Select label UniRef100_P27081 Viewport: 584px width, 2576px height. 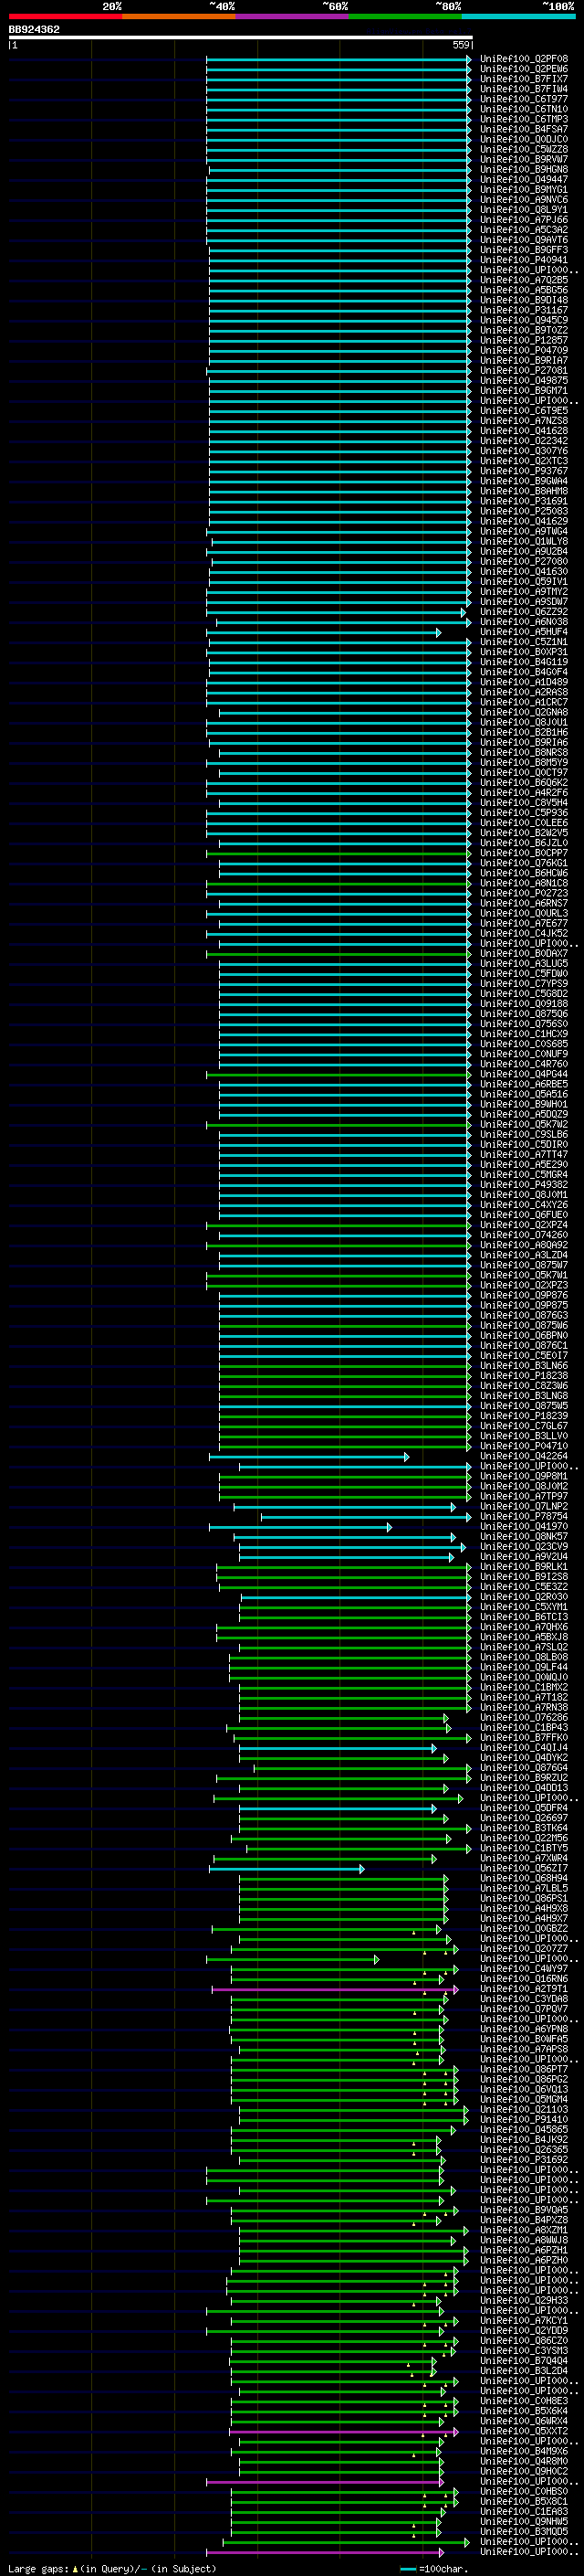coord(524,371)
